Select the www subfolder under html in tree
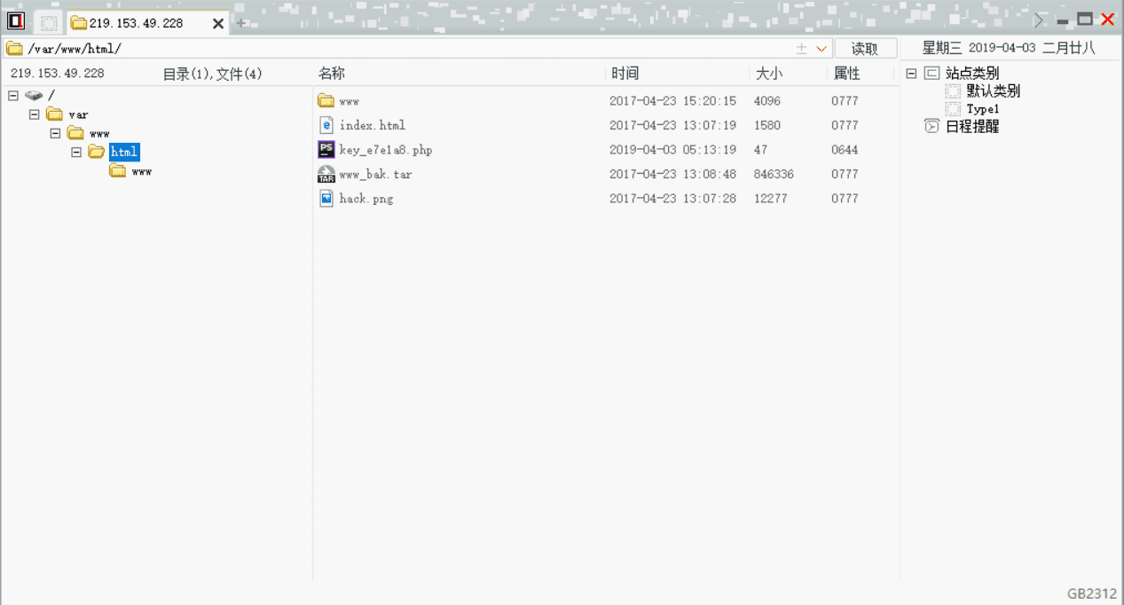This screenshot has height=605, width=1124. 141,171
